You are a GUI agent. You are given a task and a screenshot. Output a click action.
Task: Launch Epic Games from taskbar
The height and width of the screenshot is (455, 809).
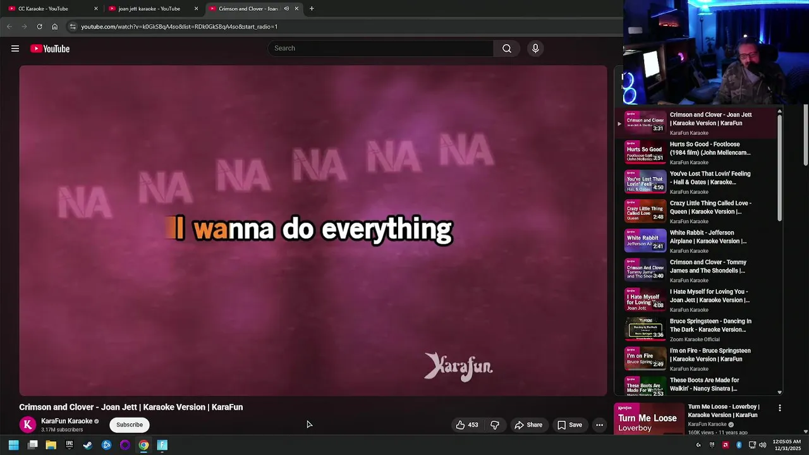tap(70, 445)
